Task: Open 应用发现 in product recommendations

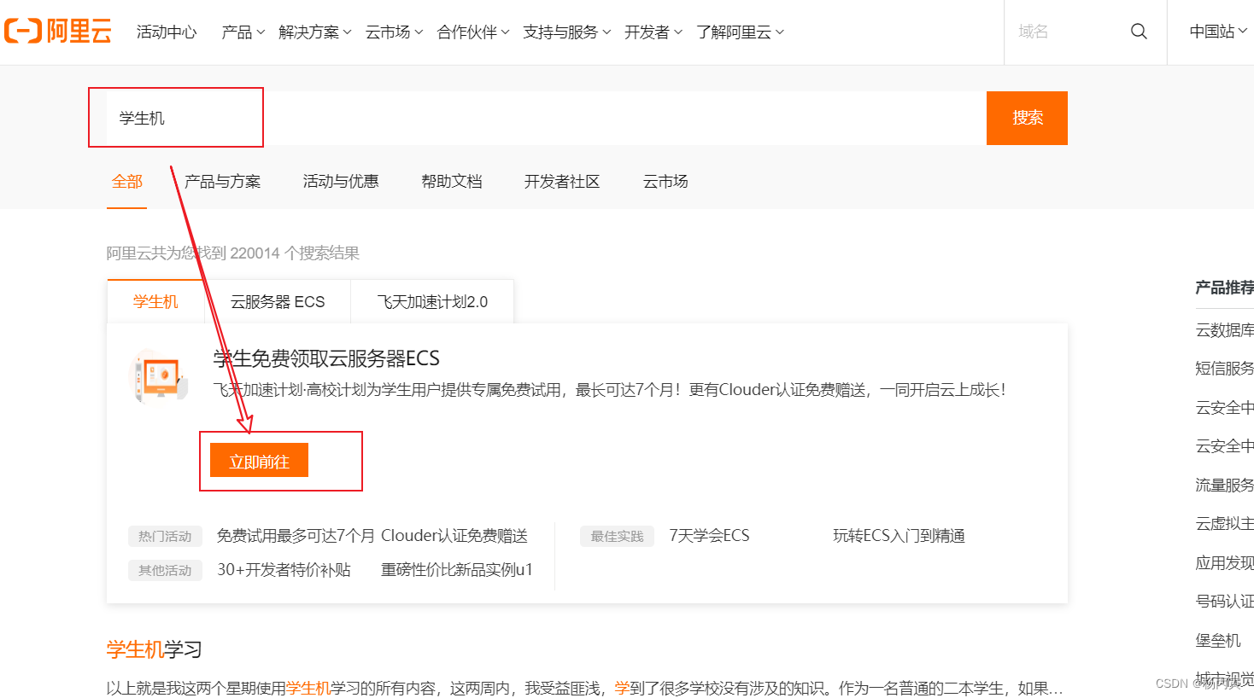Action: 1224,563
